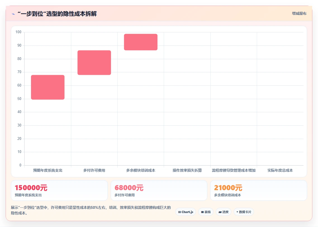Select the 预期年度系统支出 bar in chart
Viewport: 318px width, 227px height.
click(x=48, y=87)
